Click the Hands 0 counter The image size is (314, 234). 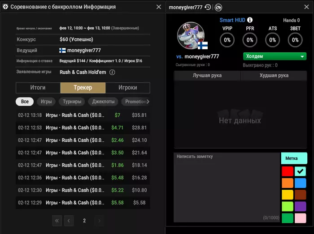[292, 21]
